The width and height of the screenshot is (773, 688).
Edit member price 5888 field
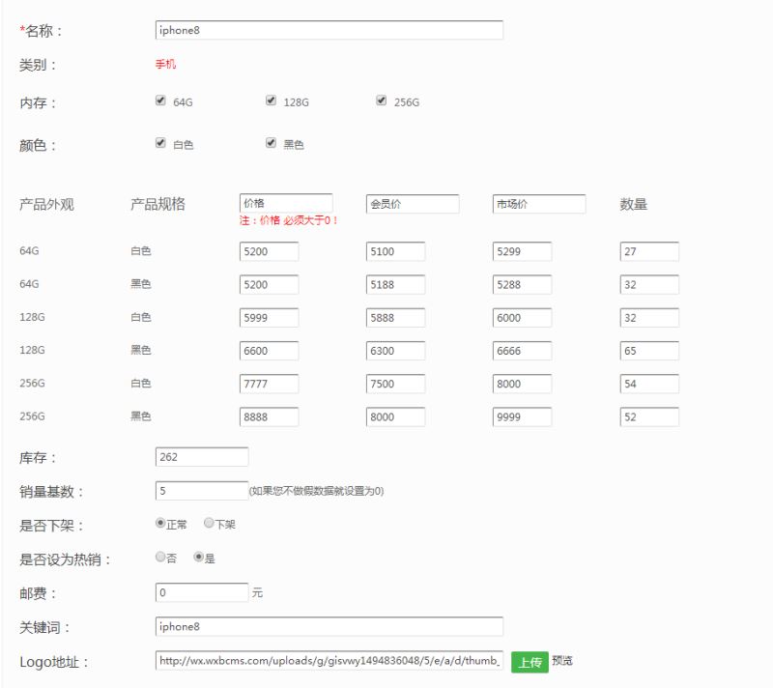395,317
